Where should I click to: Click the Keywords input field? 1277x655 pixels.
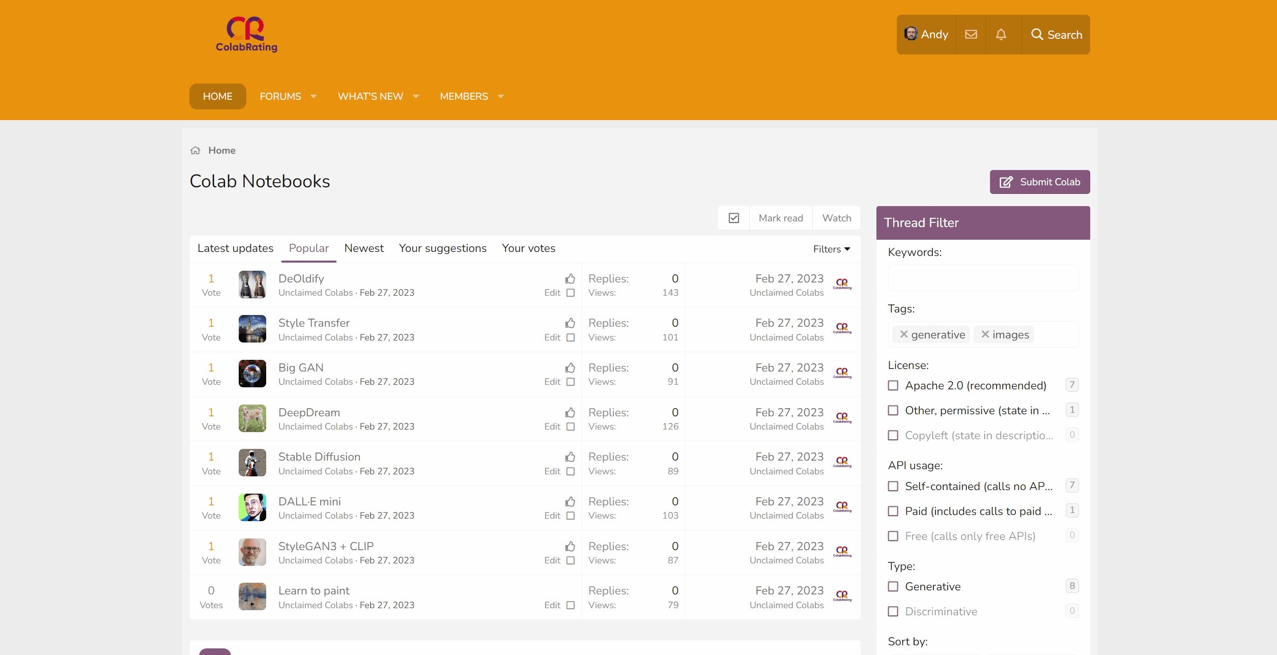click(982, 278)
